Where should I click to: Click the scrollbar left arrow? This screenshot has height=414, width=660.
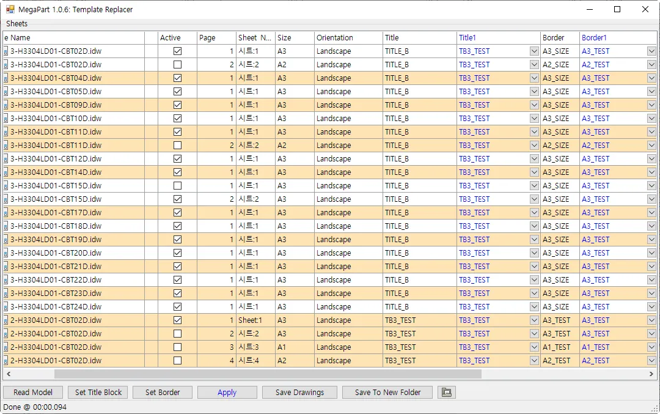tap(9, 374)
